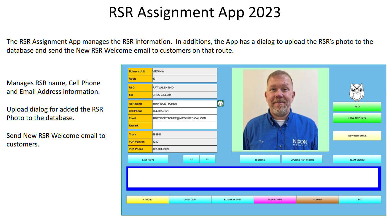This screenshot has width=390, height=221.
Task: Select the BUSINESS UNIT button
Action: tap(233, 199)
